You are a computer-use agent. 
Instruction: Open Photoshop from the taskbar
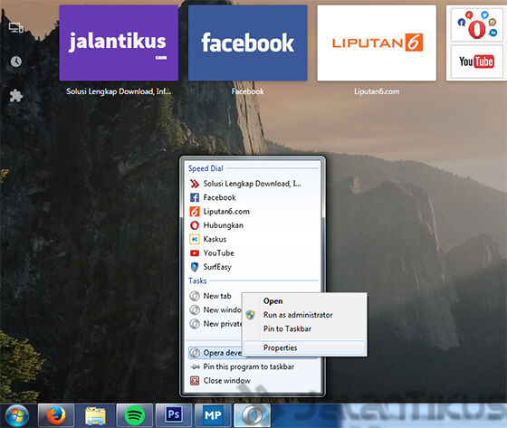click(174, 415)
